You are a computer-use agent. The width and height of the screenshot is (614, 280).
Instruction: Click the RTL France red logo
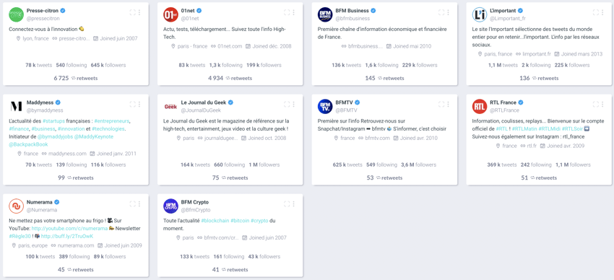480,106
